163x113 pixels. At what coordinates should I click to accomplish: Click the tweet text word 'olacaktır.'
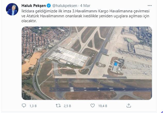coord(29,21)
